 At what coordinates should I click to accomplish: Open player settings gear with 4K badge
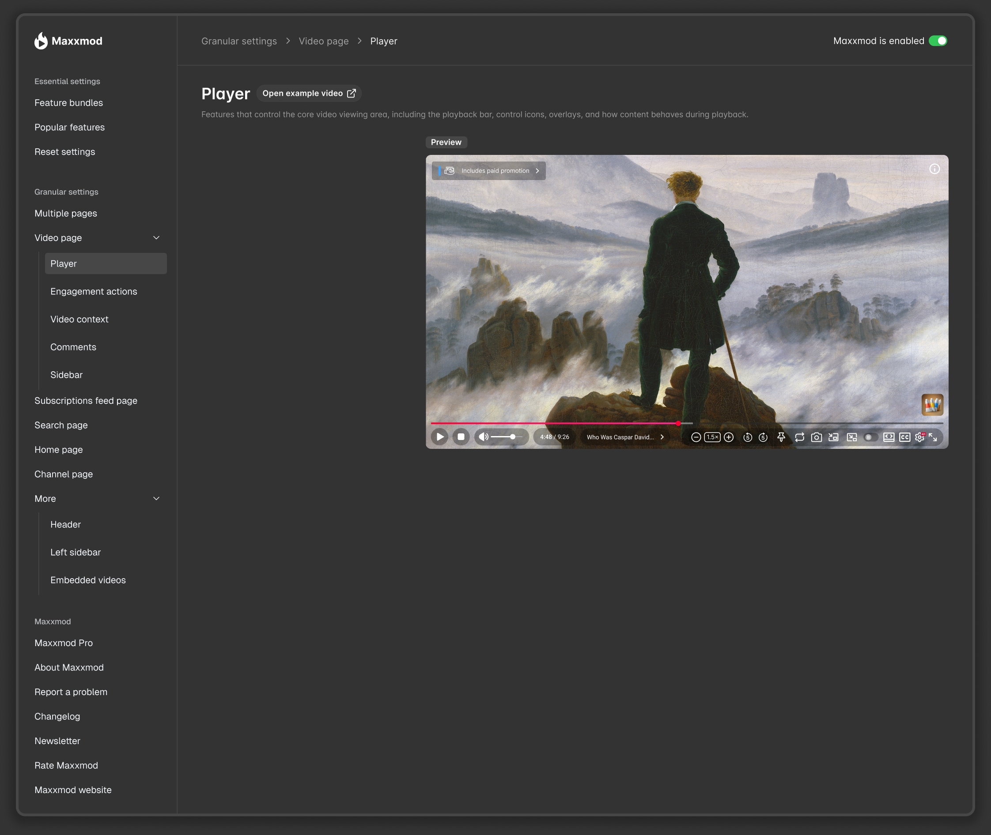[x=920, y=437]
